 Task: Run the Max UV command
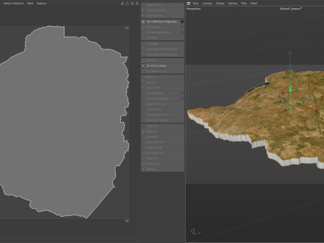pyautogui.click(x=163, y=61)
